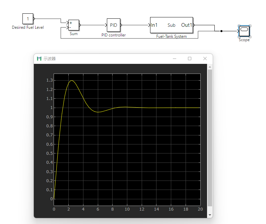The image size is (266, 224).
Task: Click the MWORKS logo in the scope title bar
Action: [39, 59]
